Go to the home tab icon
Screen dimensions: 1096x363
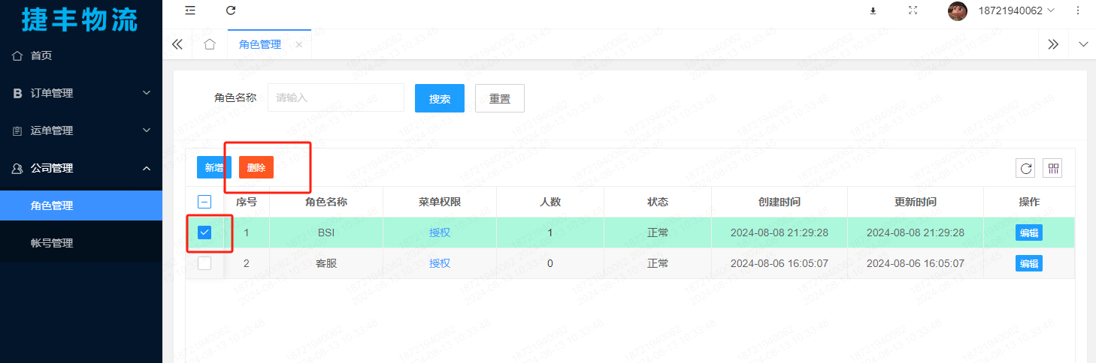[210, 44]
